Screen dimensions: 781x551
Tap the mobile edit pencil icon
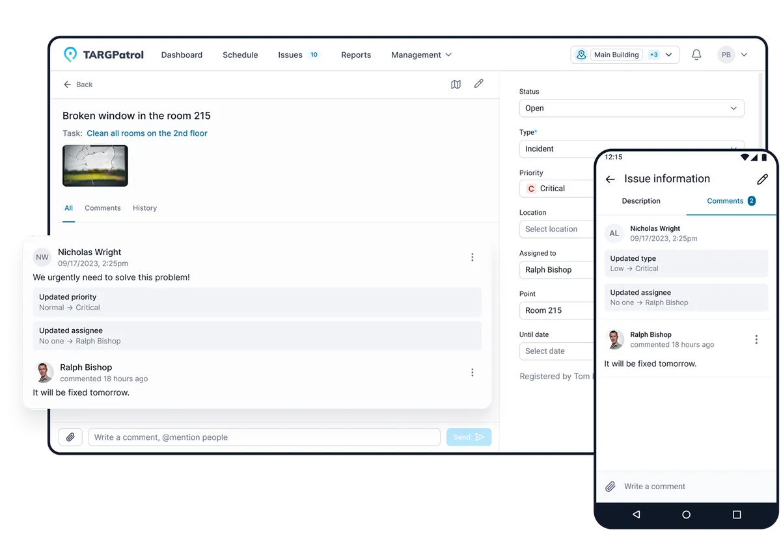pyautogui.click(x=762, y=180)
